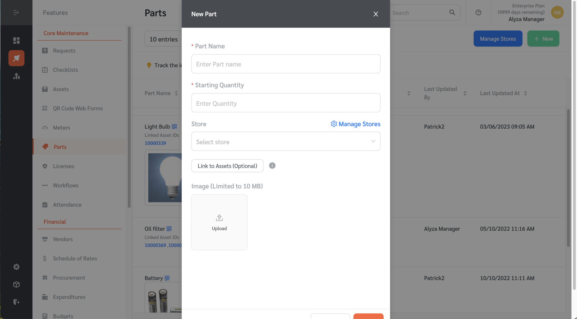Open linked asset 10000339
The width and height of the screenshot is (577, 319).
(x=155, y=143)
